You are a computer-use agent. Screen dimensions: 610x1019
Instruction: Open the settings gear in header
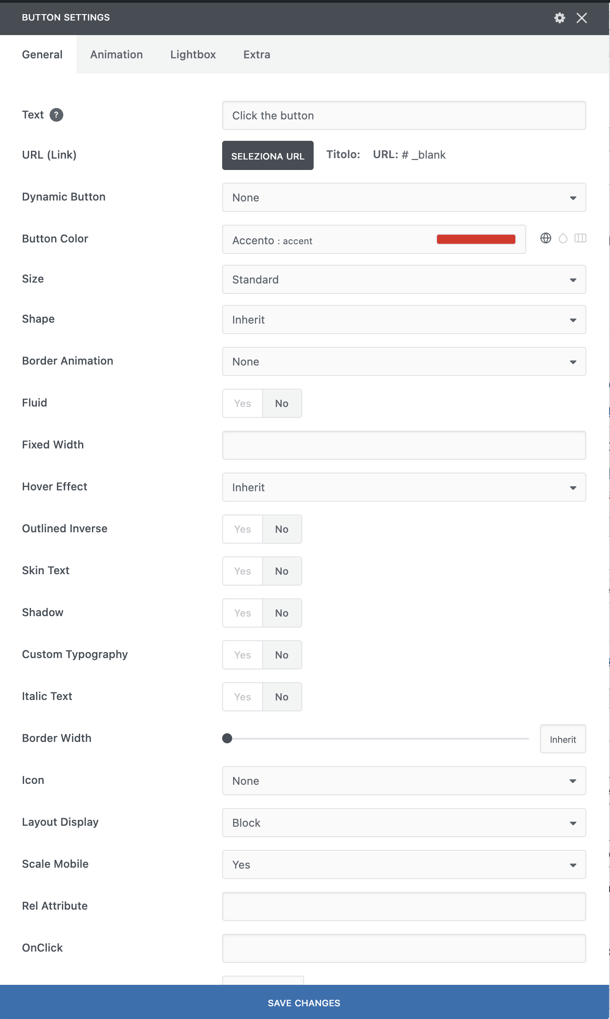tap(559, 18)
